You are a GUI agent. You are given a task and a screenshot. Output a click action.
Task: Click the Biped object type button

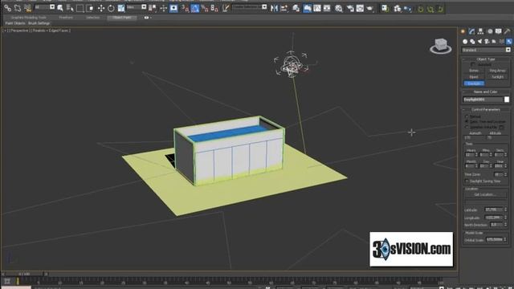coord(474,77)
